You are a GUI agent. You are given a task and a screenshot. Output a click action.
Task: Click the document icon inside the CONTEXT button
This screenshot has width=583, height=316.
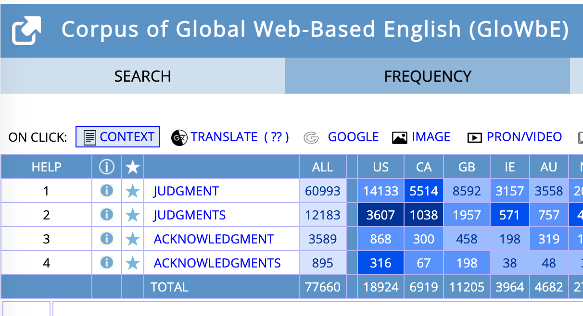[90, 137]
